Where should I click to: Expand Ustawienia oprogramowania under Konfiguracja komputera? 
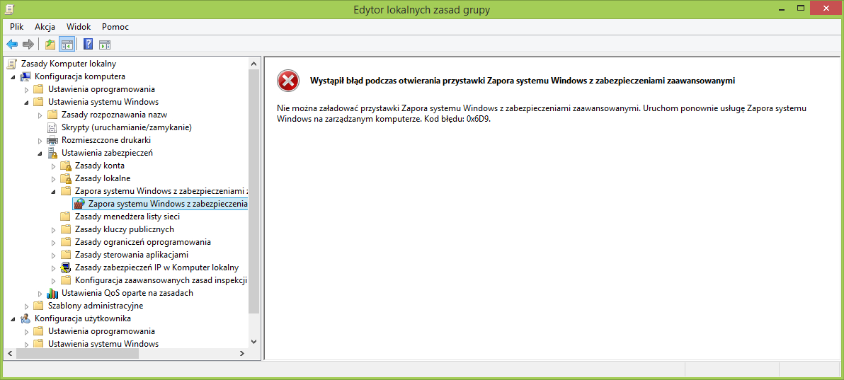26,89
